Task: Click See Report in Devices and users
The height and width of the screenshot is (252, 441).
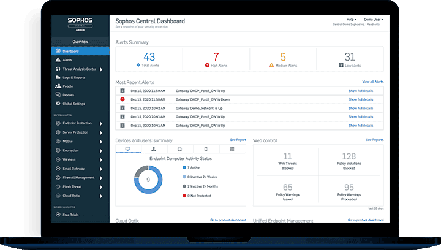Action: click(x=238, y=140)
